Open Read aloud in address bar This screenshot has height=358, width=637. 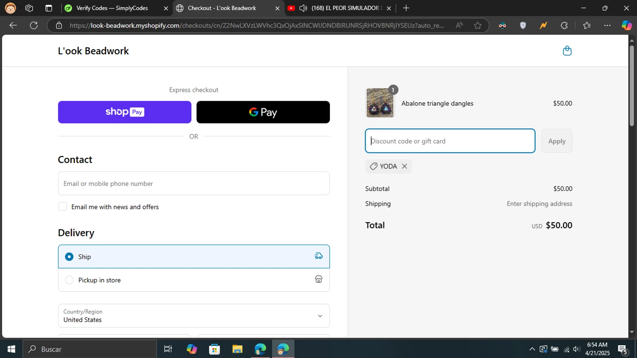point(459,25)
